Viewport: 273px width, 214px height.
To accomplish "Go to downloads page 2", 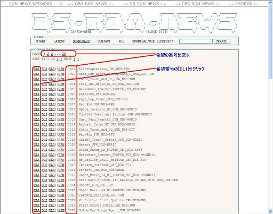I will tap(48, 54).
